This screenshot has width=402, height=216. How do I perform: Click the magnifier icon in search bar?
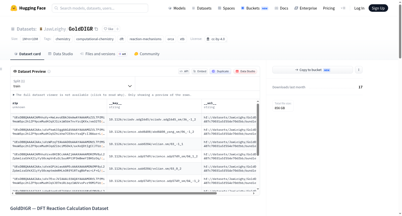[57, 8]
